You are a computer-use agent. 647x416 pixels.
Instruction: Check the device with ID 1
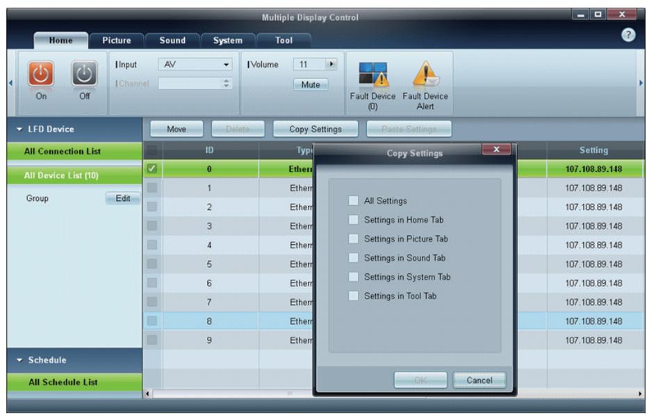152,188
